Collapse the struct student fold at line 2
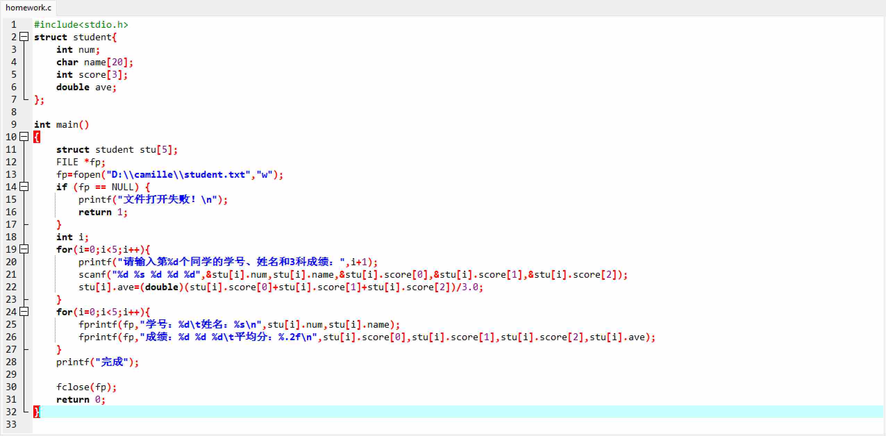The height and width of the screenshot is (436, 886). 24,37
